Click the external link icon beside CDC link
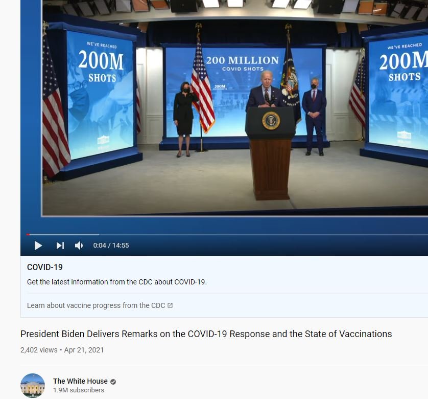 [x=170, y=305]
